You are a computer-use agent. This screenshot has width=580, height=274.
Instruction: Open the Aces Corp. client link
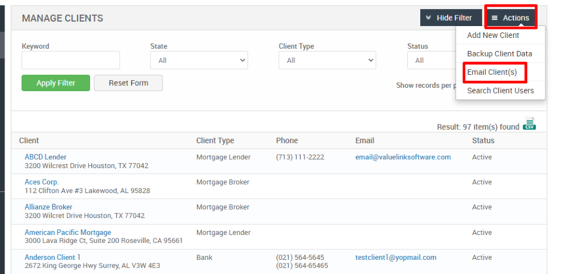click(x=42, y=182)
